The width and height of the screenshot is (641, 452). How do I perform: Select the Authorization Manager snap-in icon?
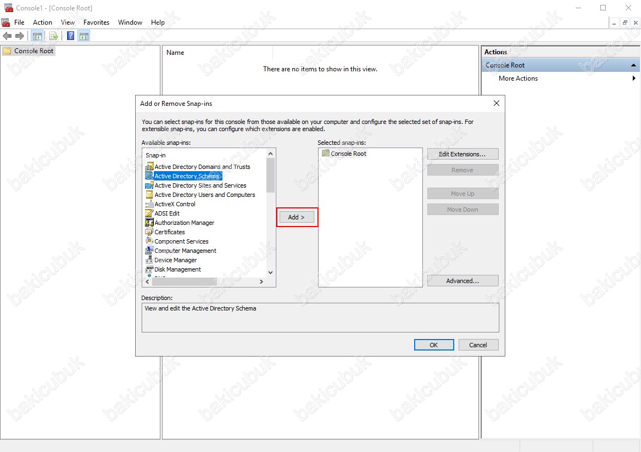149,223
